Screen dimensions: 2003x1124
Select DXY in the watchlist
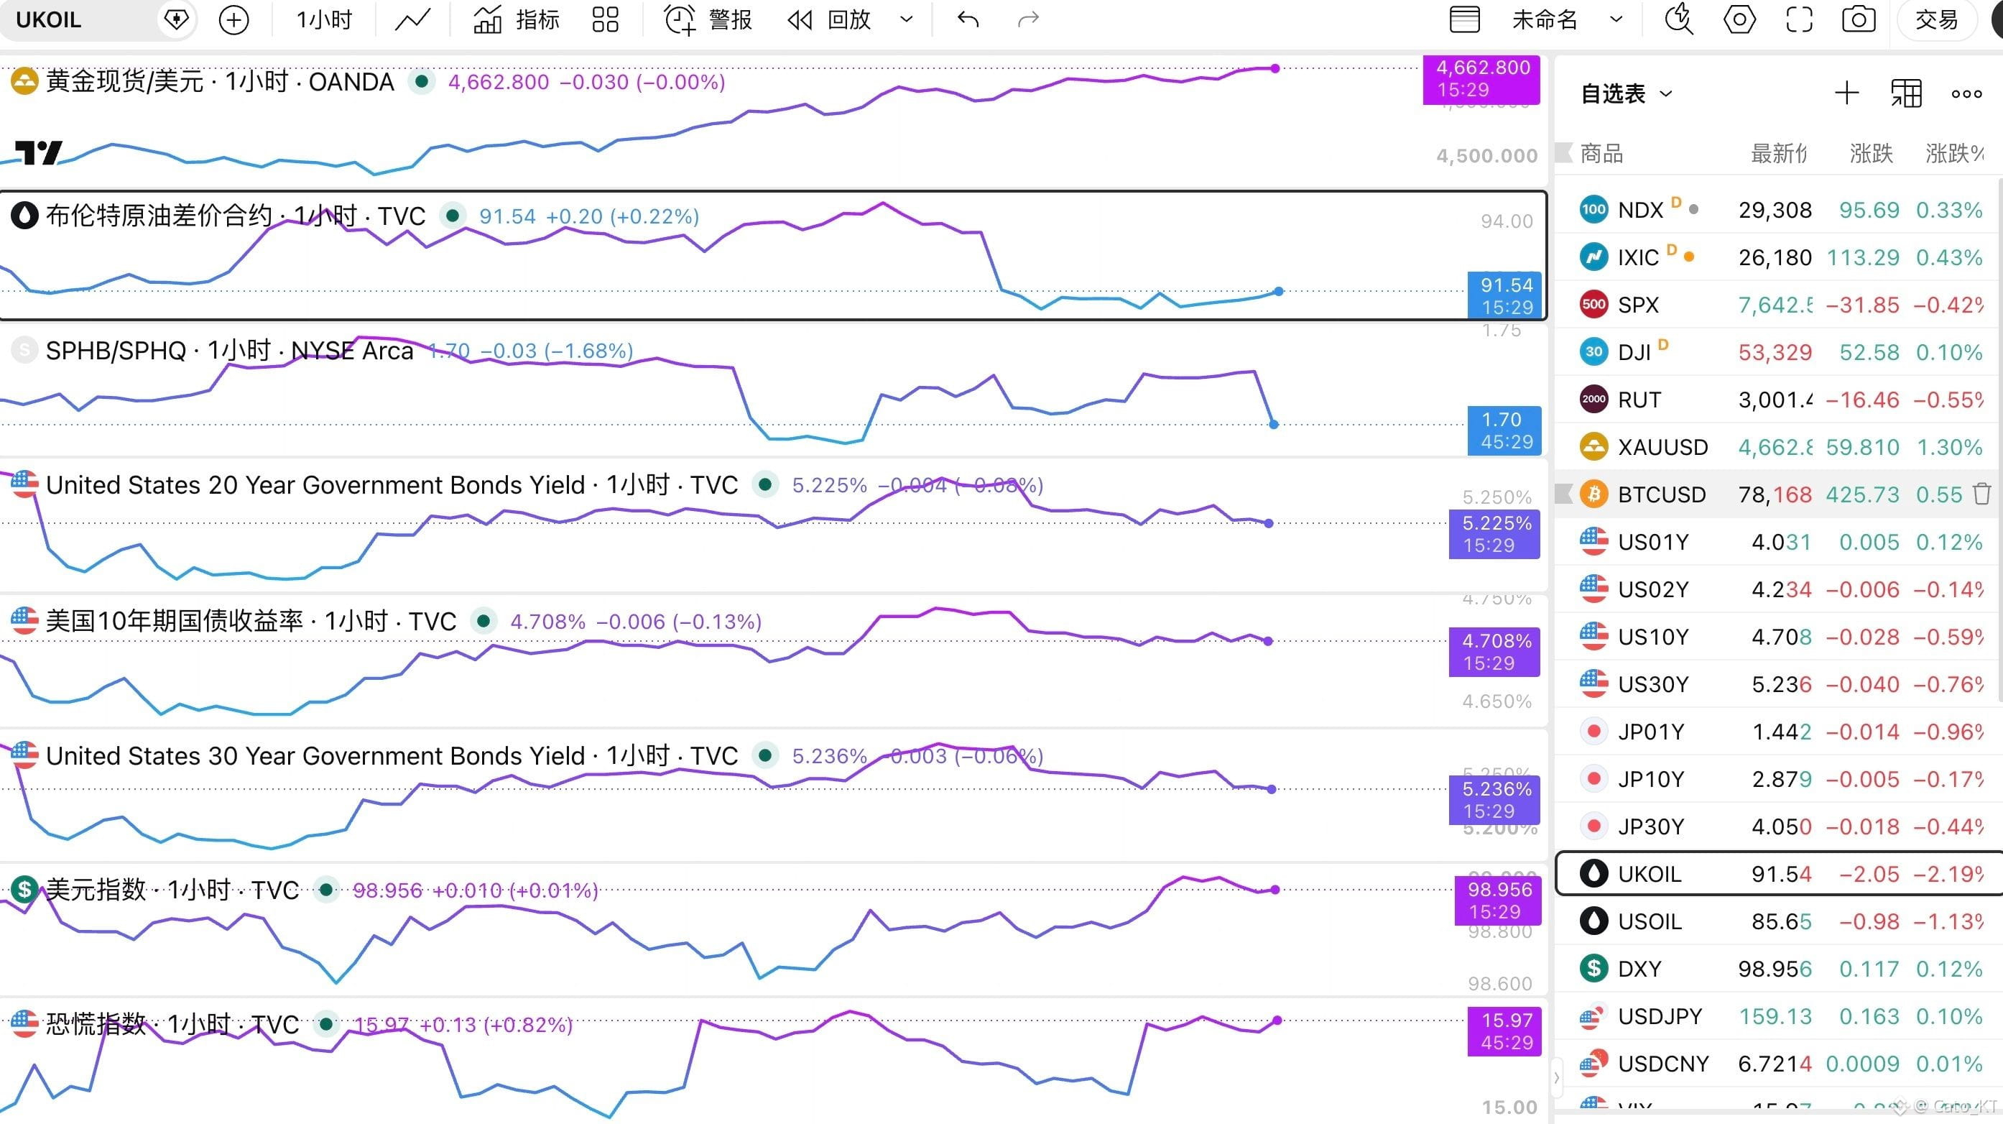(x=1777, y=969)
